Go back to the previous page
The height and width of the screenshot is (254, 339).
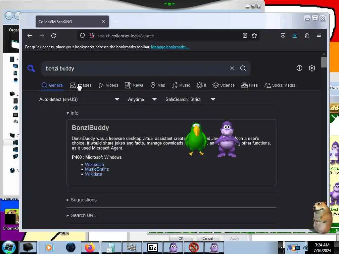point(30,36)
